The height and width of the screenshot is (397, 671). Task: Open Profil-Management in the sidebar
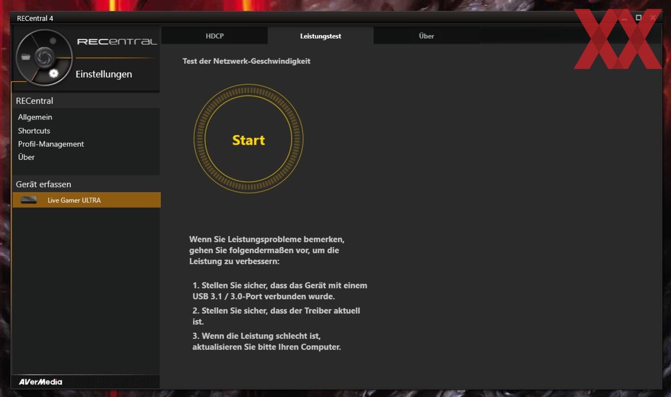(51, 144)
